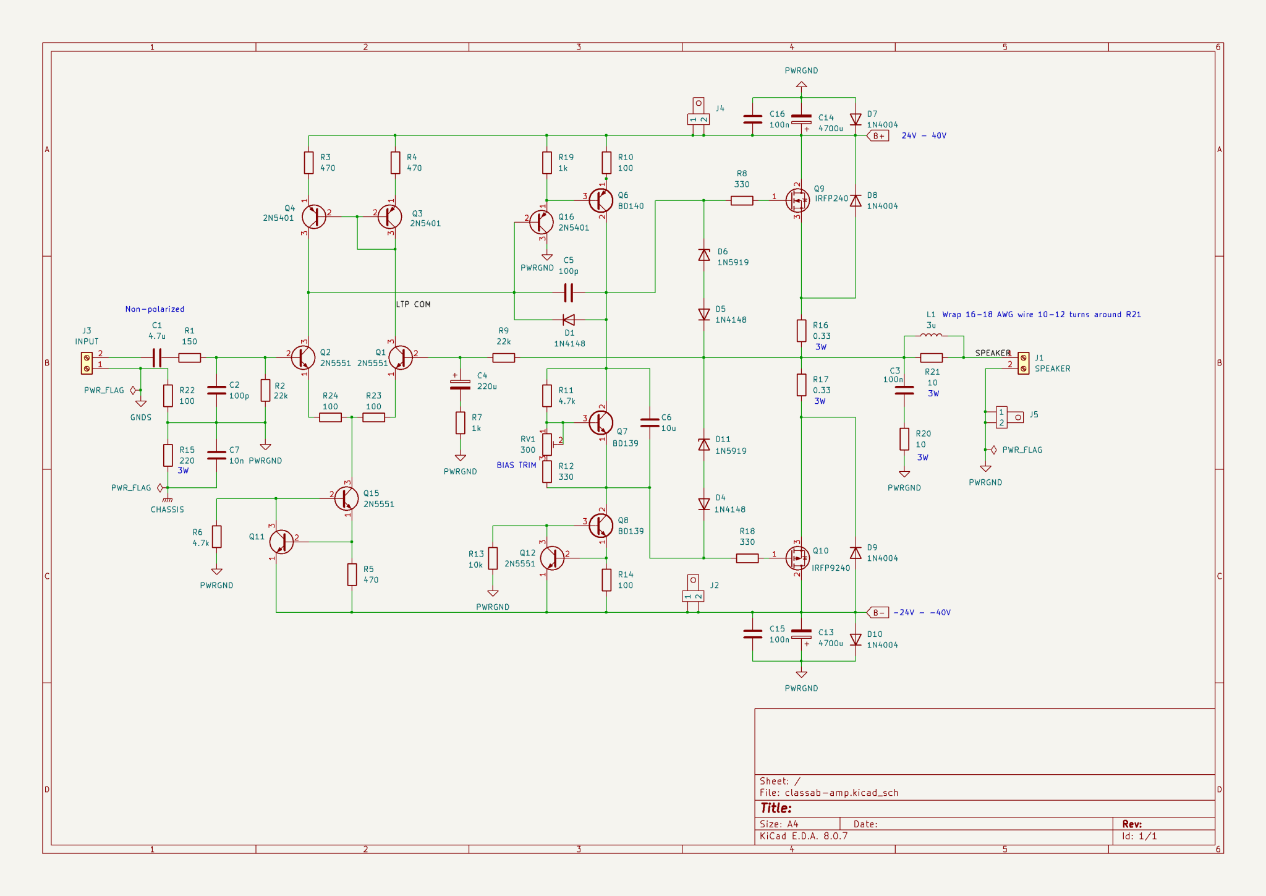Click the 'Title:' field in title block

click(x=776, y=808)
